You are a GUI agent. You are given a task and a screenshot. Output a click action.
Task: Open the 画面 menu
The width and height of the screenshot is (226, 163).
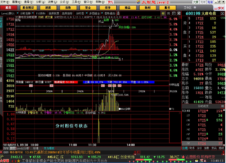(16, 2)
